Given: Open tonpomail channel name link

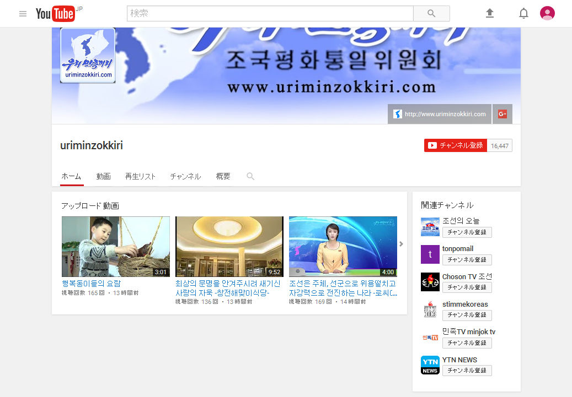Looking at the screenshot, I should pyautogui.click(x=458, y=249).
